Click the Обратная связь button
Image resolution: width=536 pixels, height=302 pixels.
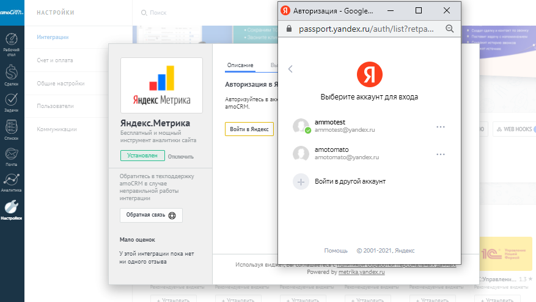click(151, 215)
